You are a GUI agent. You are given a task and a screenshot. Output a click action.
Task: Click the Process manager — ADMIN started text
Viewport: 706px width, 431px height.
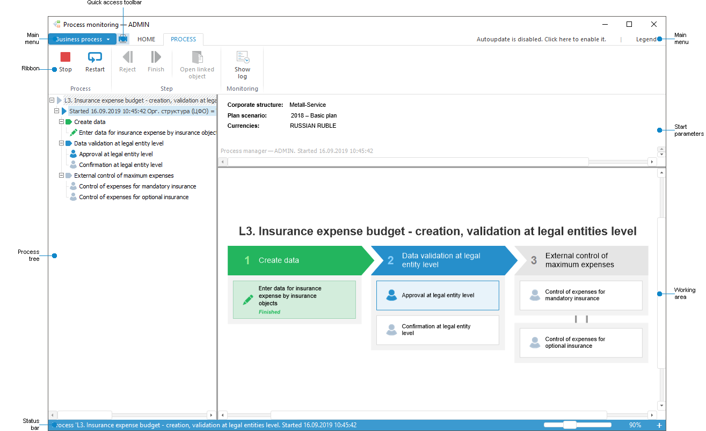(x=297, y=151)
